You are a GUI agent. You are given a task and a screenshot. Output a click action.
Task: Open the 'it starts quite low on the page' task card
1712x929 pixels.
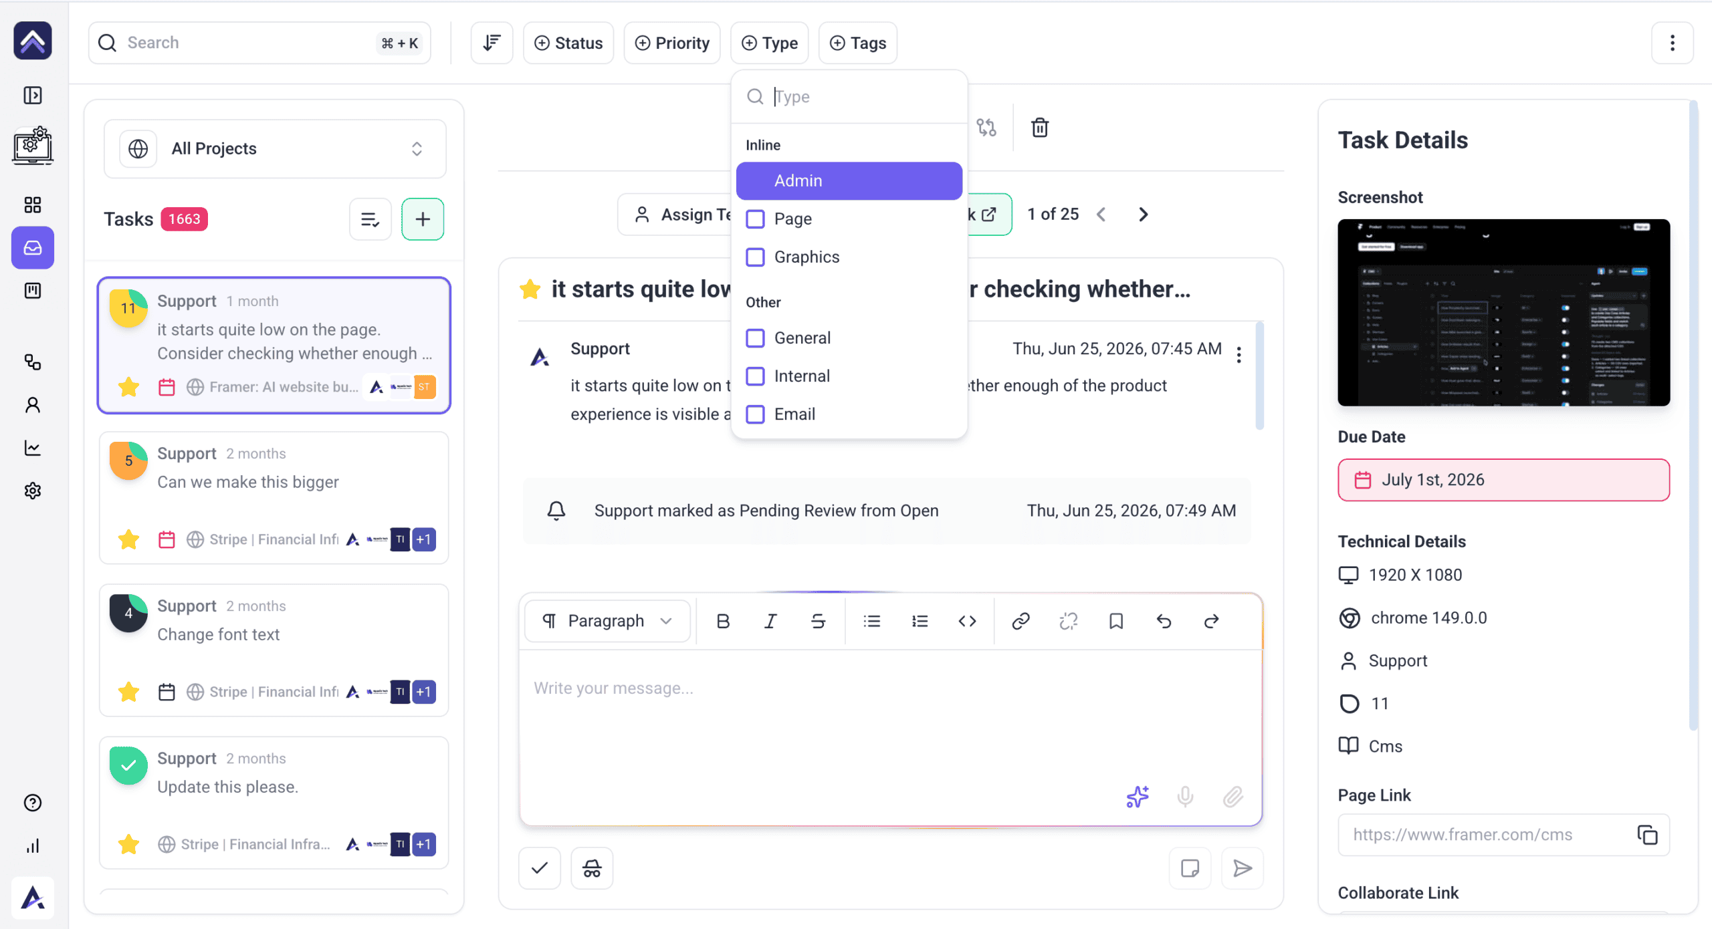[274, 346]
